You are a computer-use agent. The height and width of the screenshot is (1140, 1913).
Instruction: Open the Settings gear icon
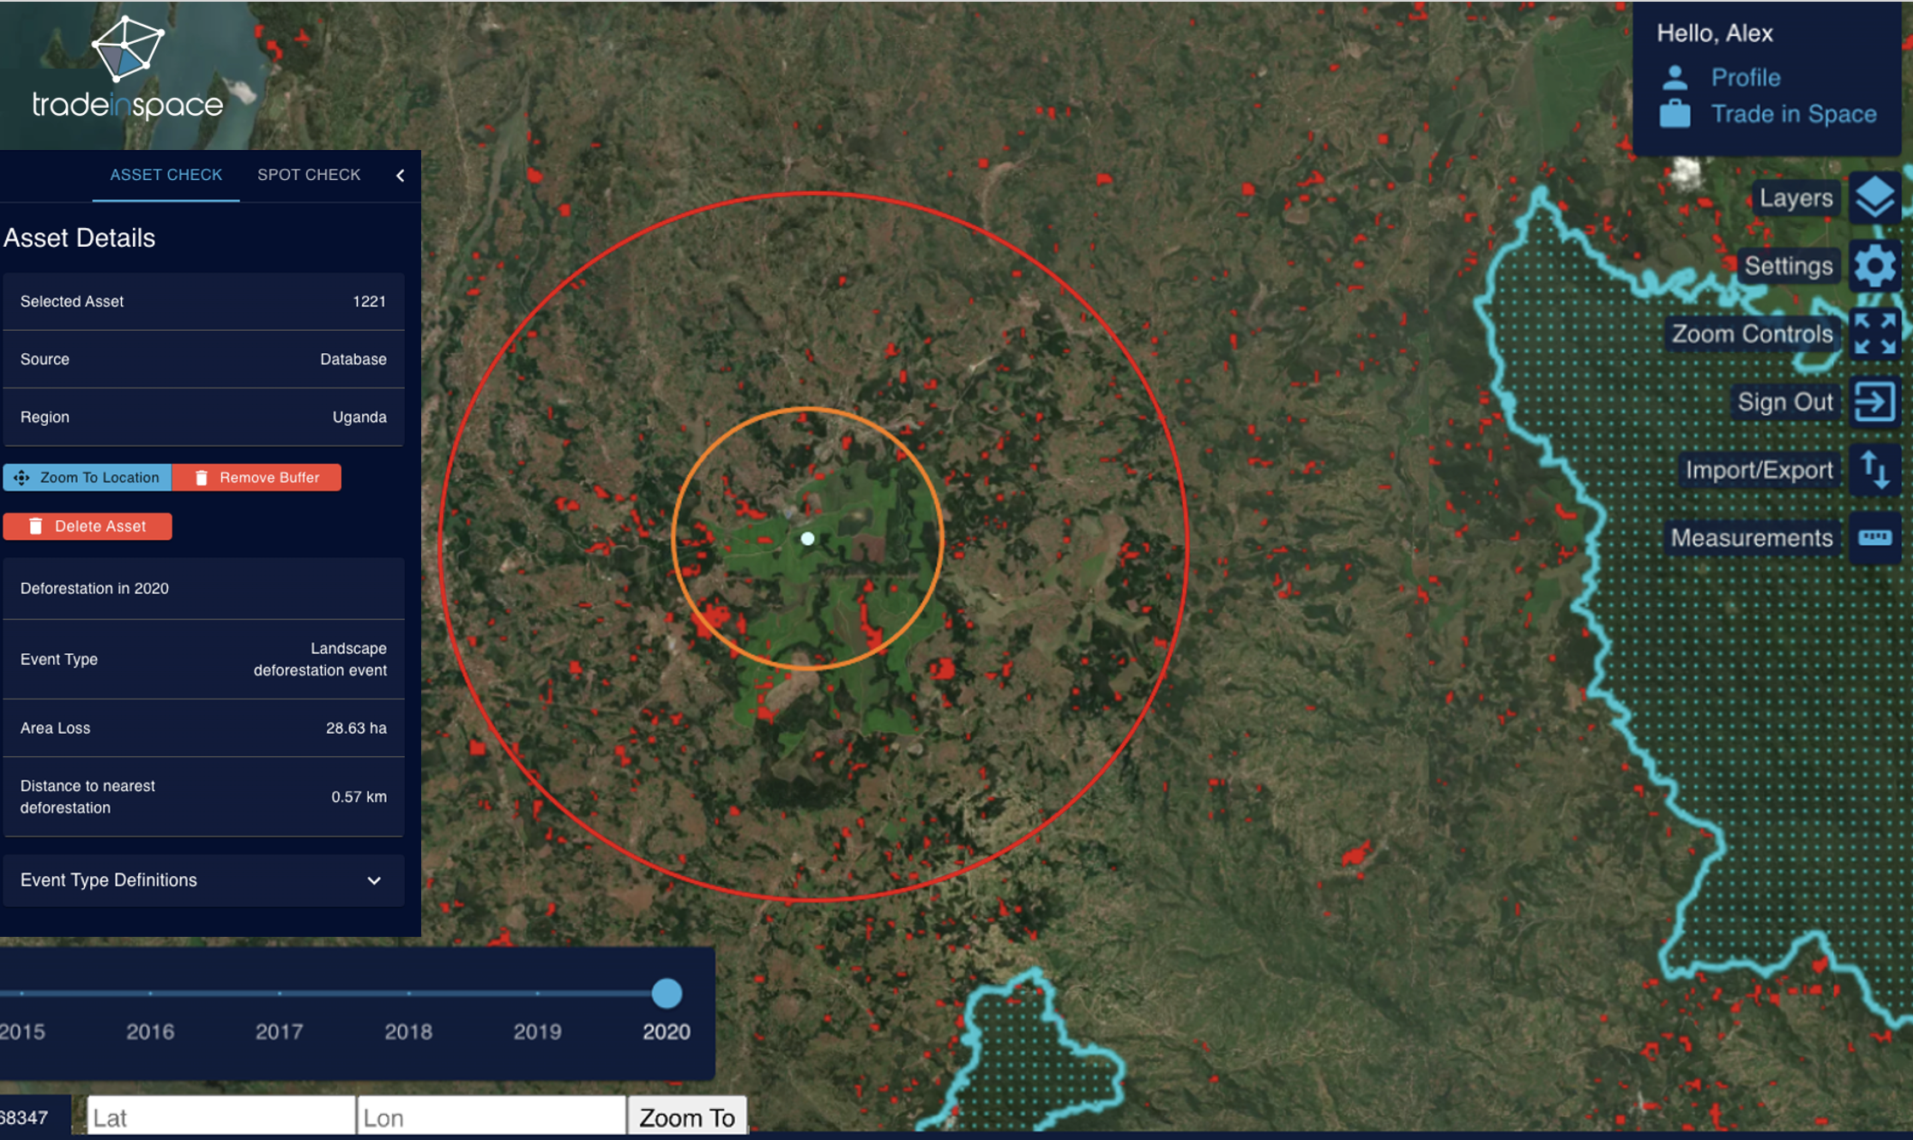(1874, 266)
